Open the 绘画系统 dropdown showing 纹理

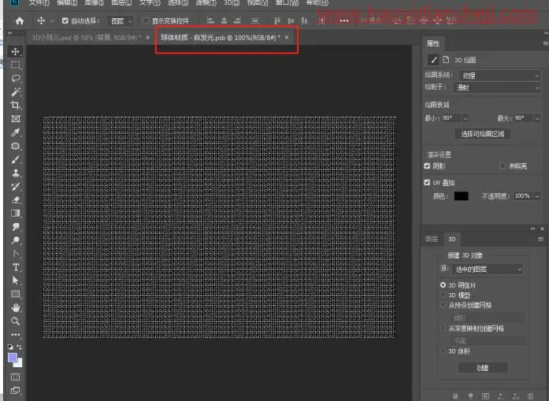(499, 76)
